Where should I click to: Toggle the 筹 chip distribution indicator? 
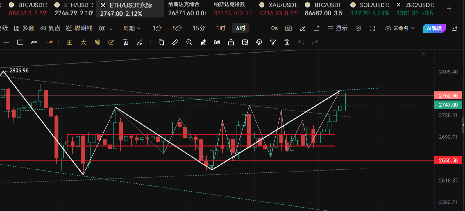pos(97,42)
